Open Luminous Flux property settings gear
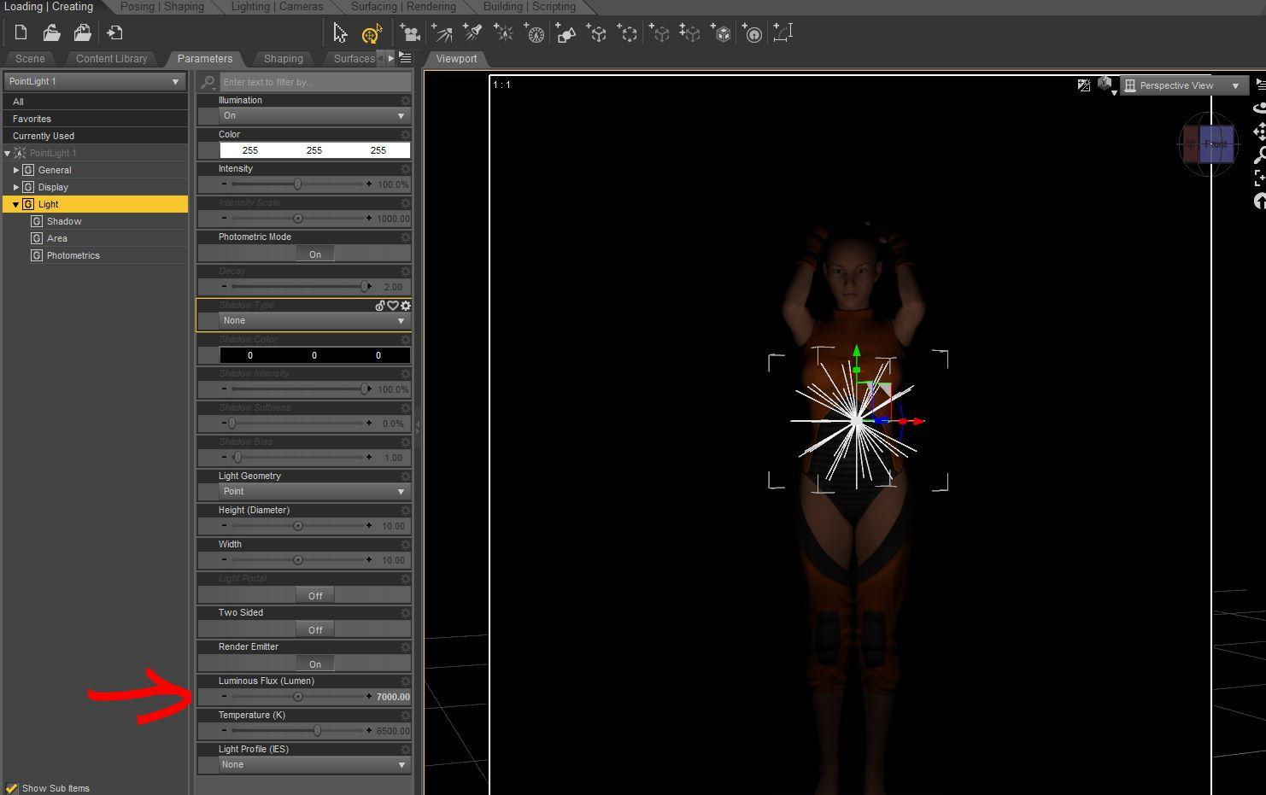This screenshot has height=795, width=1266. (406, 681)
